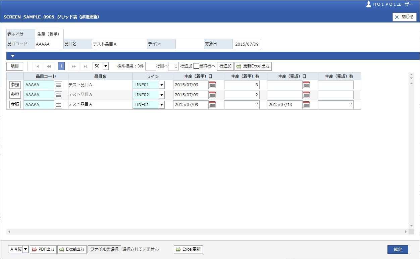420x259 pixels.
Task: Open calendar for first row 生産(着手)日
Action: pos(212,85)
